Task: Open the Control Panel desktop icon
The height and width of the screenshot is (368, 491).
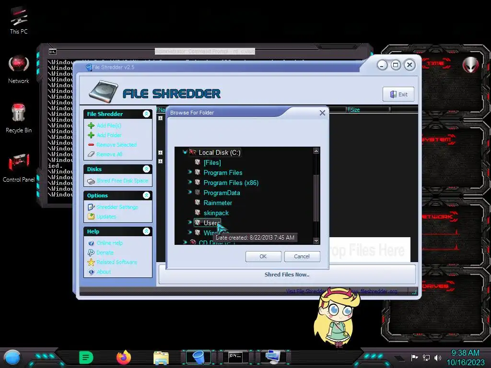Action: (x=19, y=167)
